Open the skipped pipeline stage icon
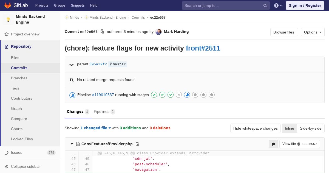The height and width of the screenshot is (173, 329). point(179,95)
